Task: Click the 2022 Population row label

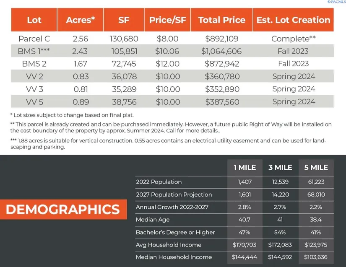Action: coord(159,182)
